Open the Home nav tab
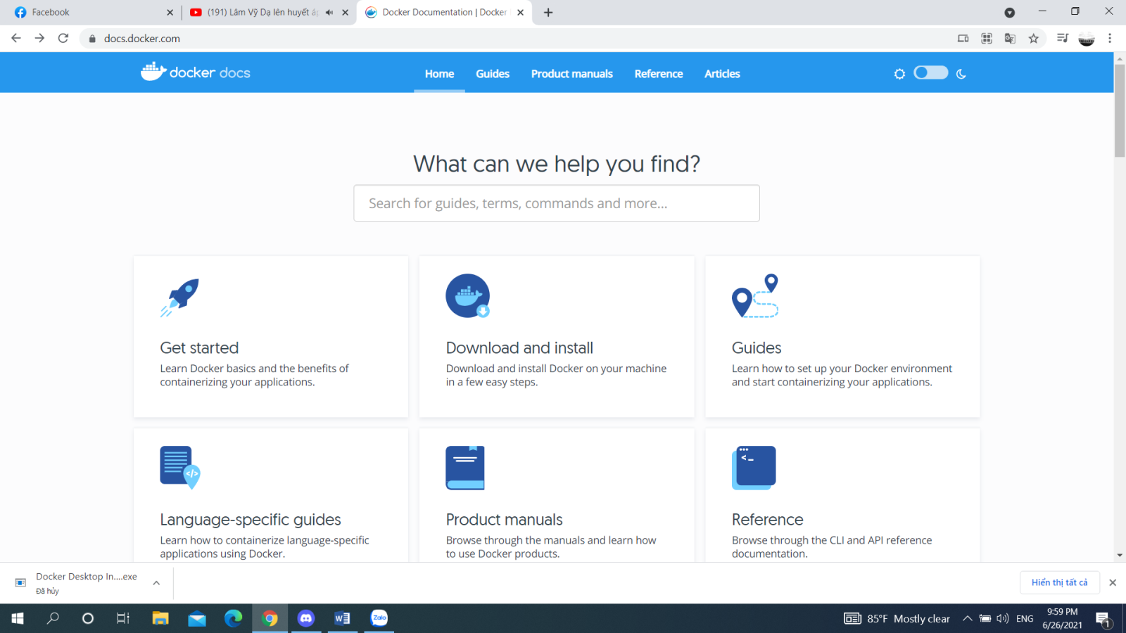This screenshot has width=1126, height=633. pyautogui.click(x=439, y=74)
